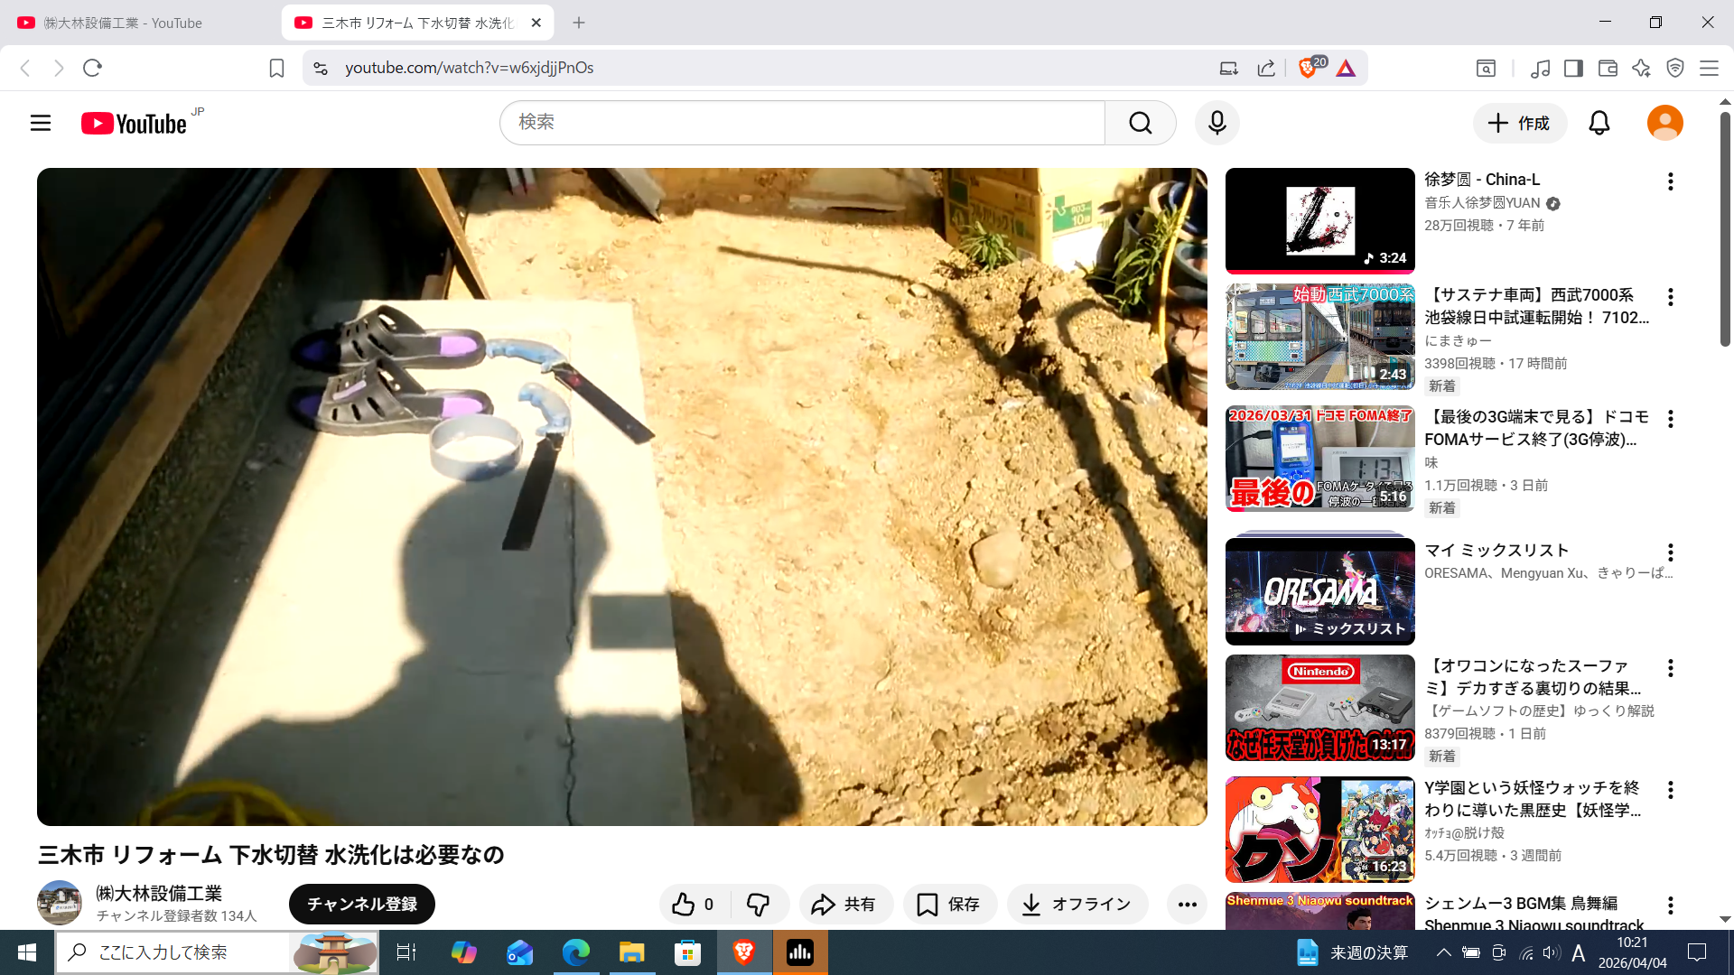Viewport: 1734px width, 975px height.
Task: Open the Brave Rewards triangle icon
Action: tap(1346, 68)
